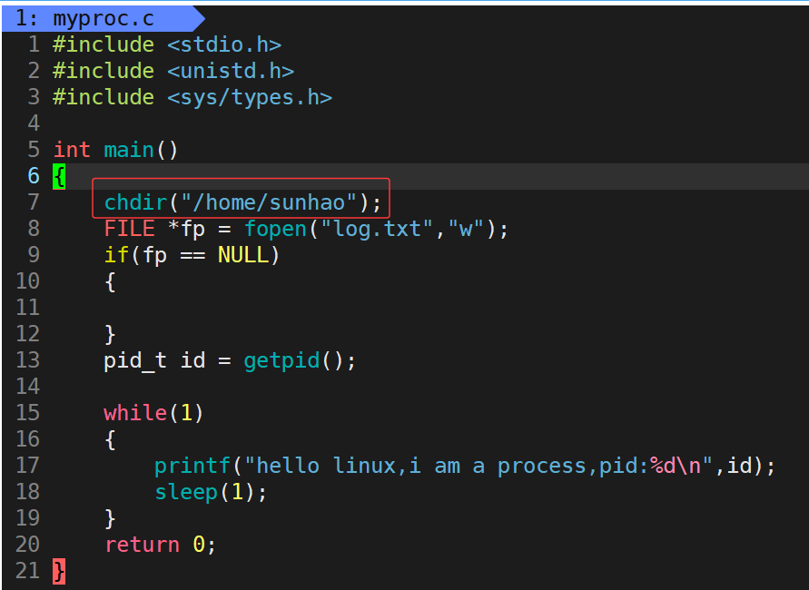Click the 'chdir' function call
Viewport: 809px width, 590px height.
[135, 202]
